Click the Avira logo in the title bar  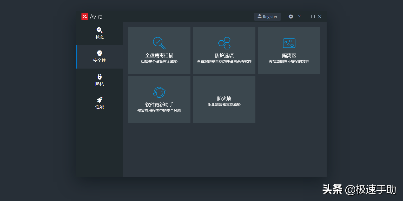(x=84, y=16)
